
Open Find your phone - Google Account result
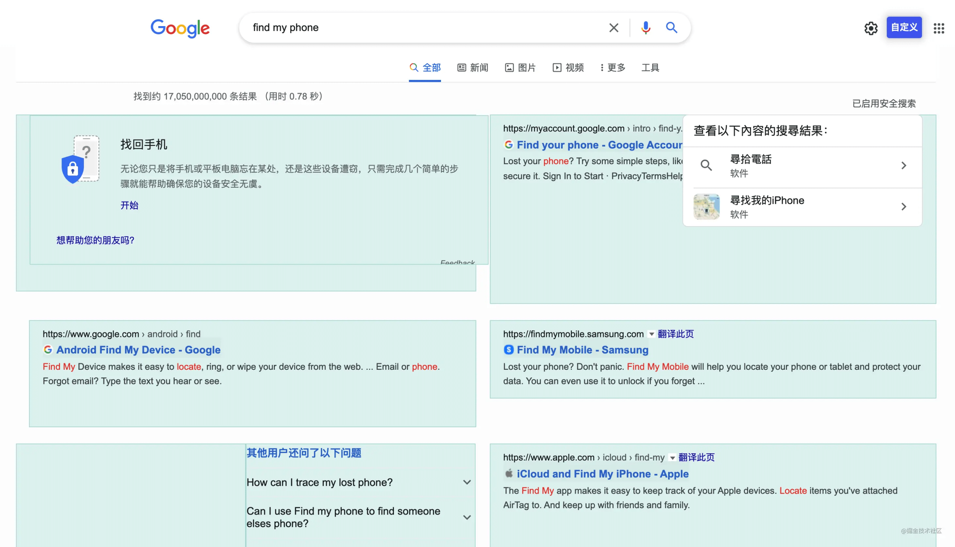[x=599, y=145]
